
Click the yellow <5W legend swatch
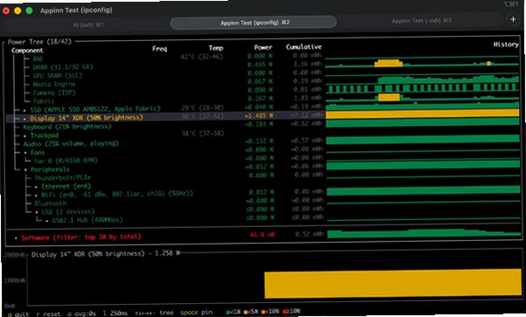tap(246, 312)
